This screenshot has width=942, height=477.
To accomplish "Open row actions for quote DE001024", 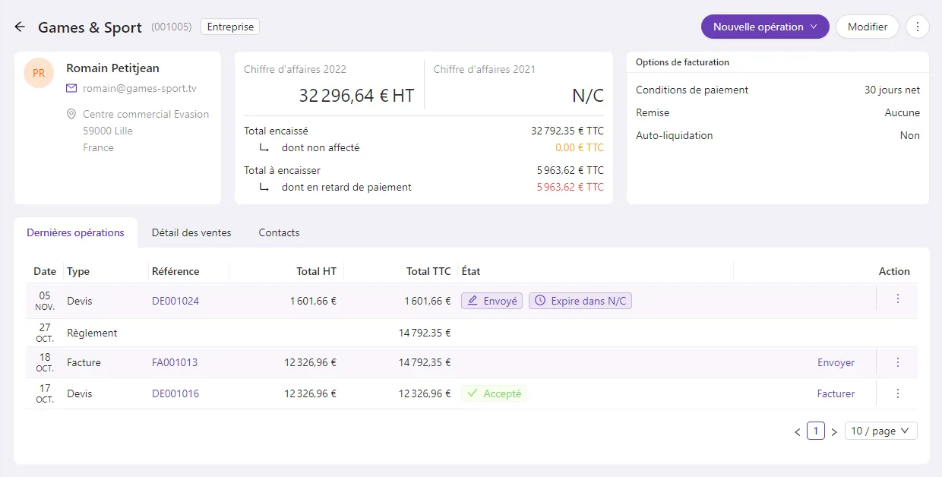I will pyautogui.click(x=898, y=299).
